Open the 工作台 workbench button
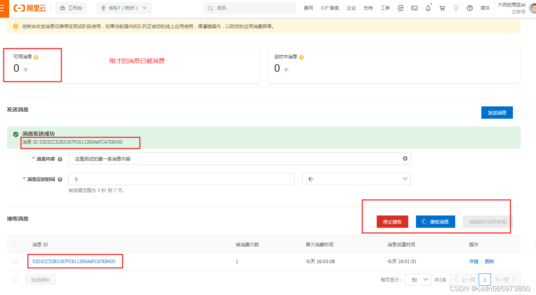The width and height of the screenshot is (536, 295). pos(71,8)
